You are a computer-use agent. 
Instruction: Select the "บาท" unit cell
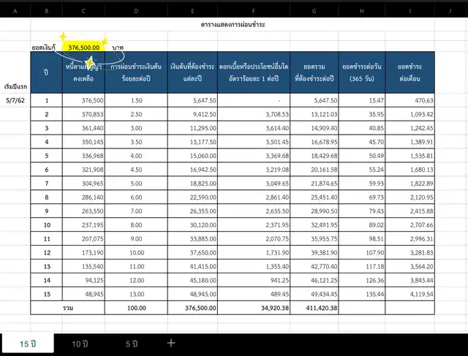click(x=118, y=47)
